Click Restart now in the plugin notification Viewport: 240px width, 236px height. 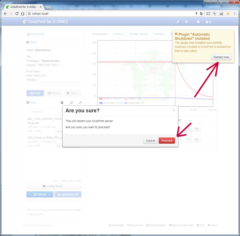(x=221, y=57)
